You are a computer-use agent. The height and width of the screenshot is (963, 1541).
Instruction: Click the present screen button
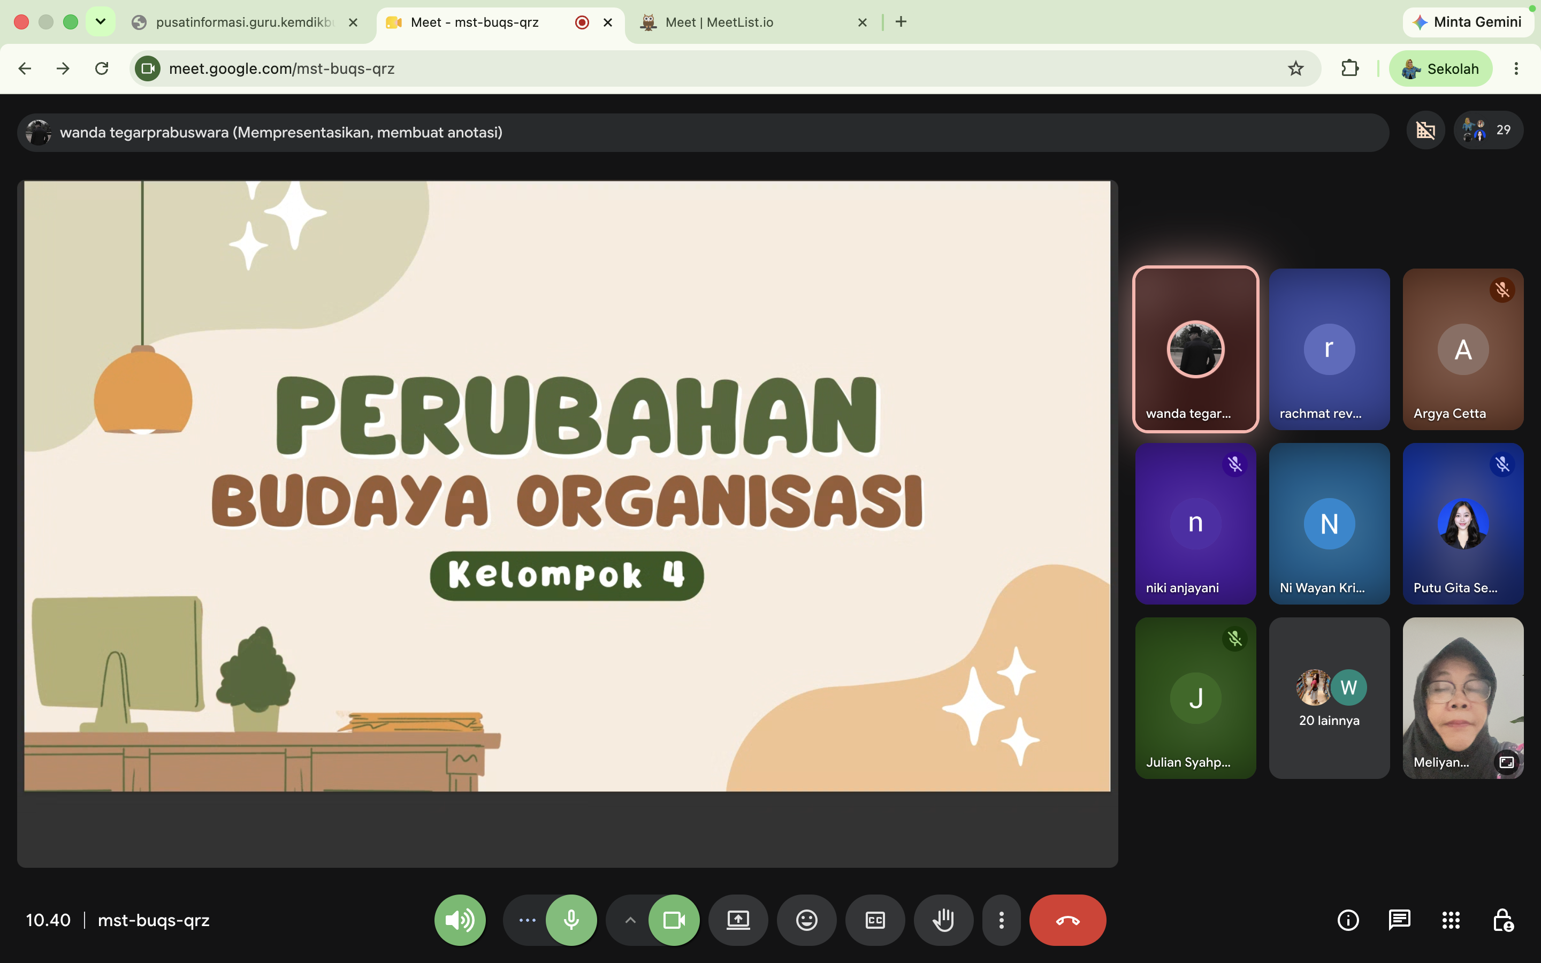(x=738, y=920)
